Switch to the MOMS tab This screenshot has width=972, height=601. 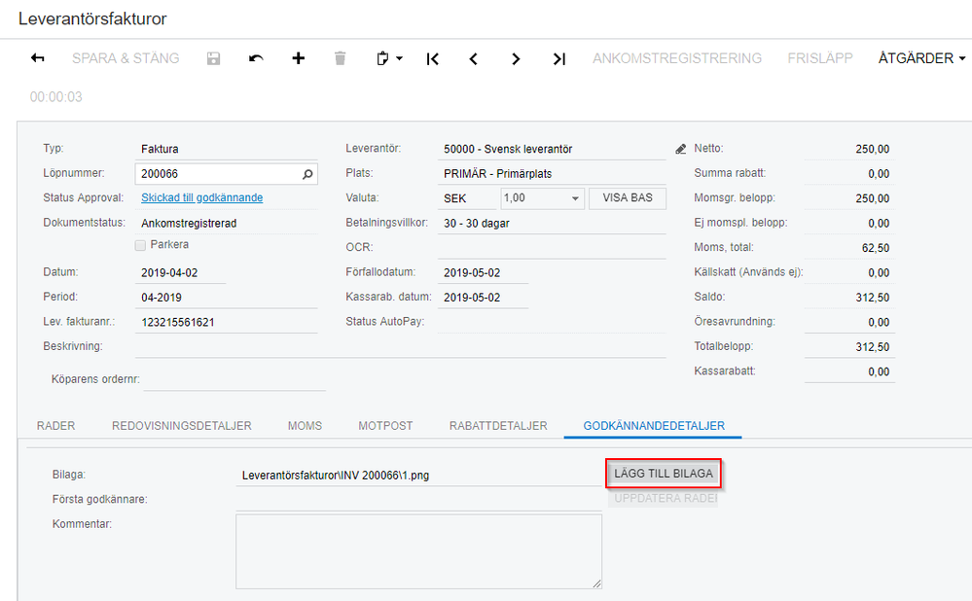click(305, 426)
